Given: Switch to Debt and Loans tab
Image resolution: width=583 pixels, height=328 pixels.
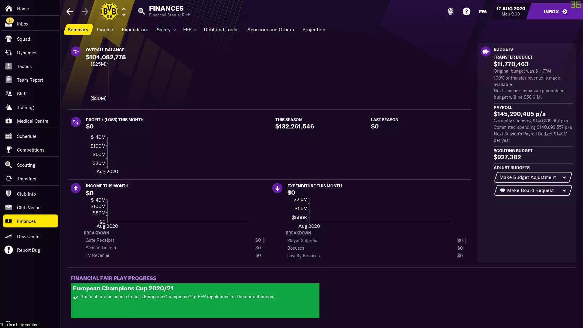Looking at the screenshot, I should pyautogui.click(x=221, y=30).
